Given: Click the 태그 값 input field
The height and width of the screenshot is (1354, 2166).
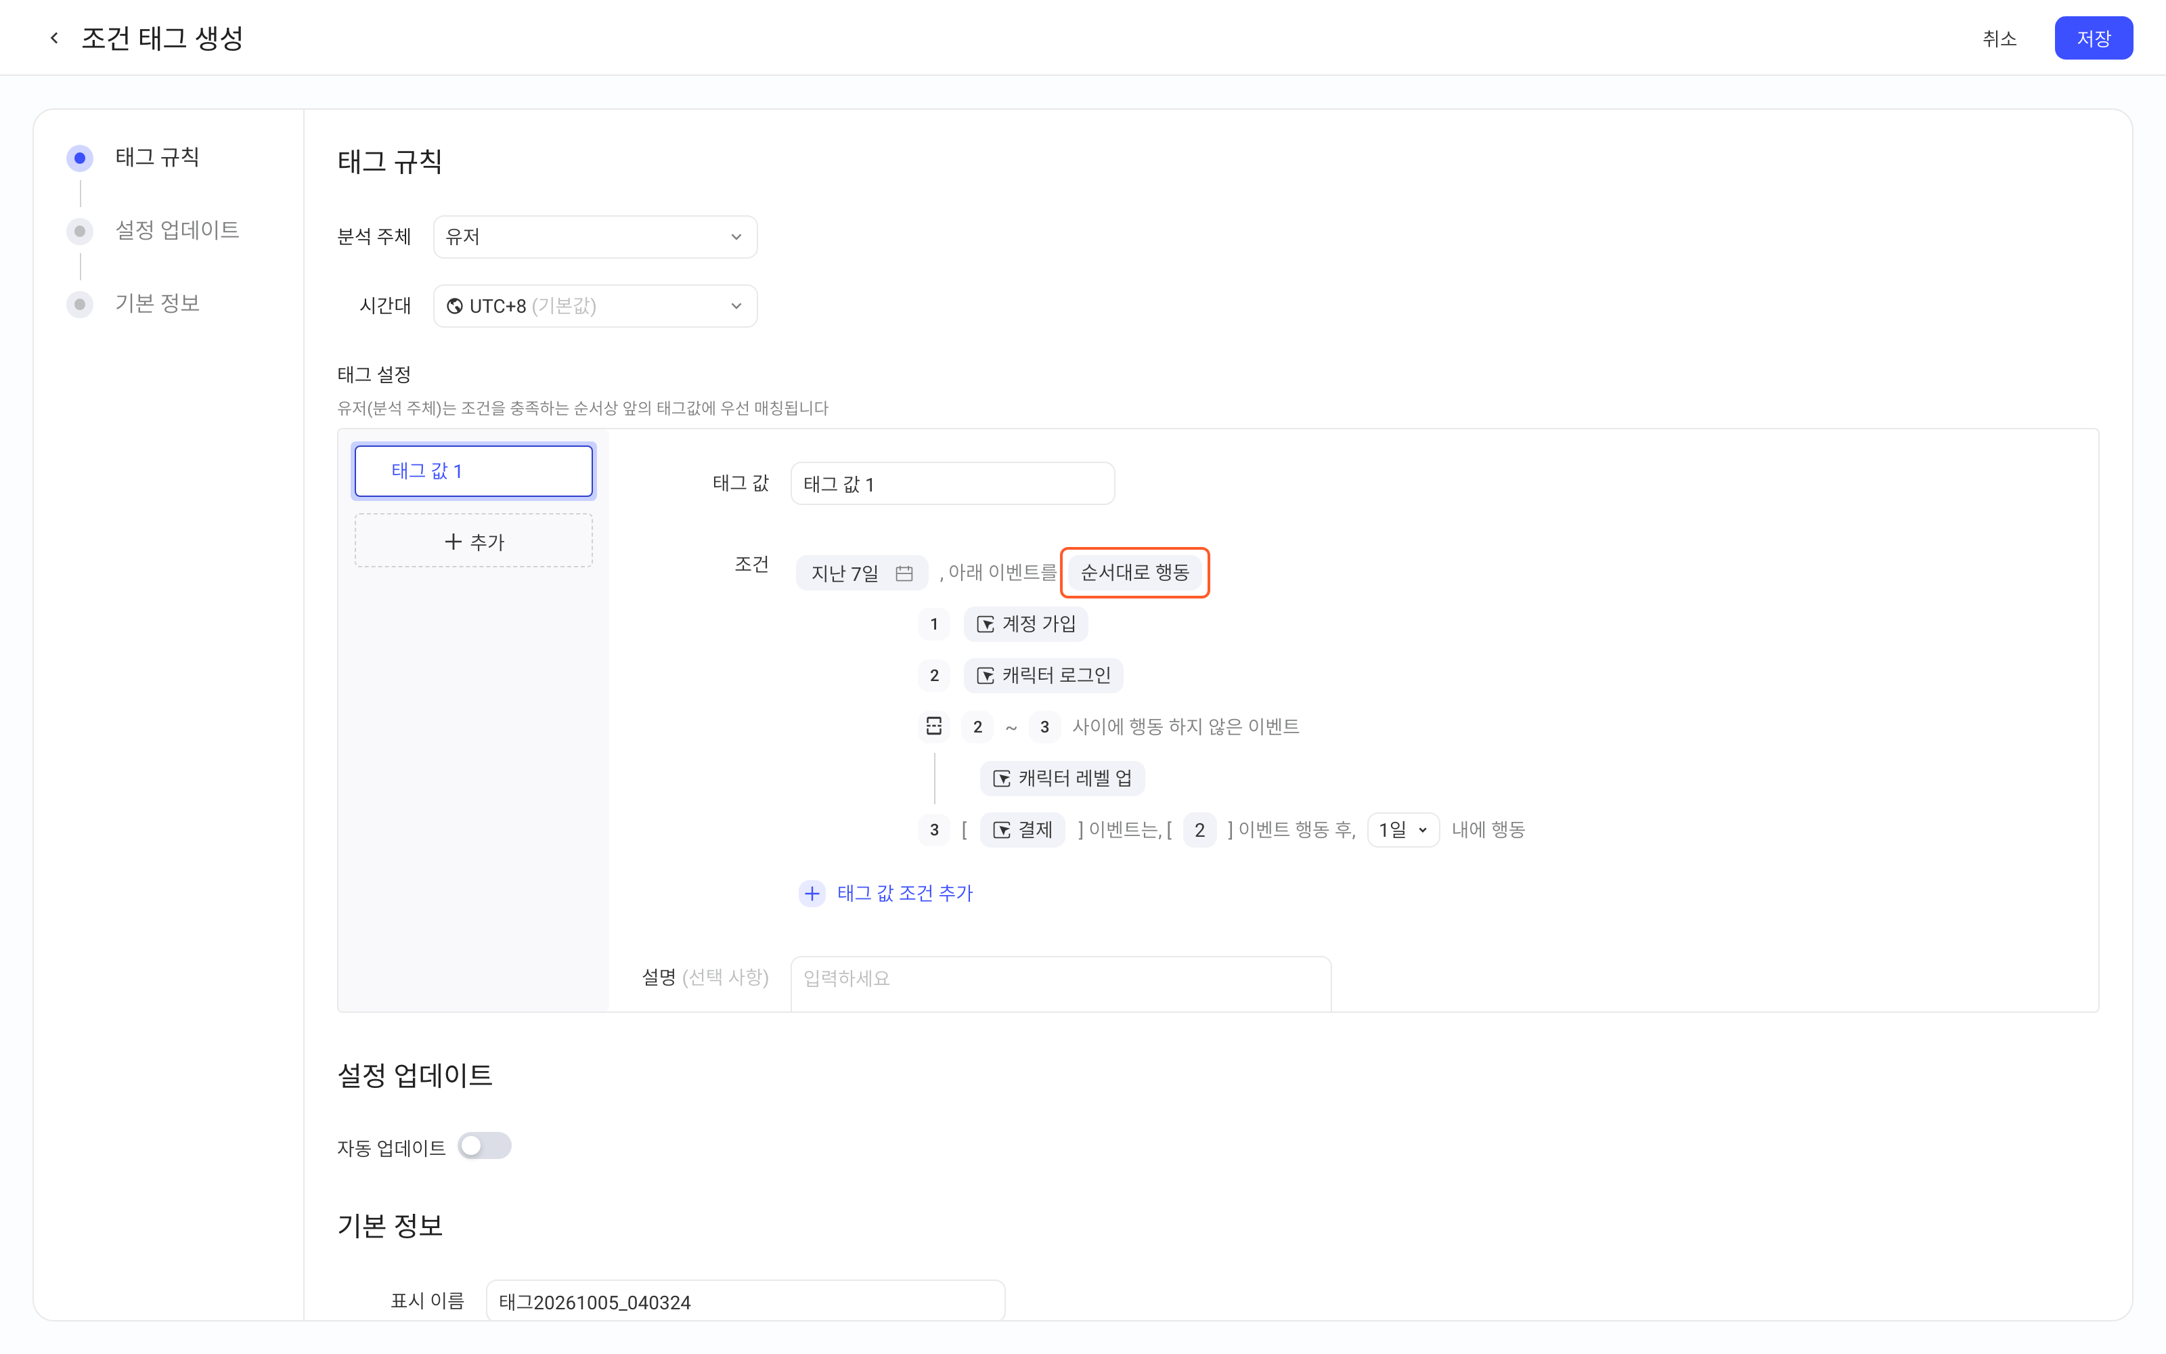Looking at the screenshot, I should point(952,483).
